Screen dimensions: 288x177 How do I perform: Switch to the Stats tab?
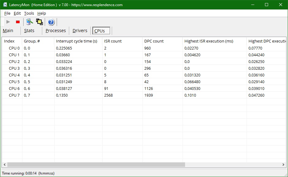click(29, 31)
